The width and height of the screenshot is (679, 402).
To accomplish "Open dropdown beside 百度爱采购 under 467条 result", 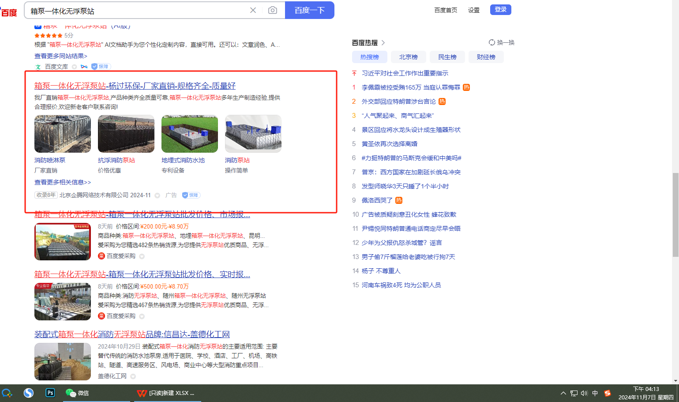I will (142, 316).
